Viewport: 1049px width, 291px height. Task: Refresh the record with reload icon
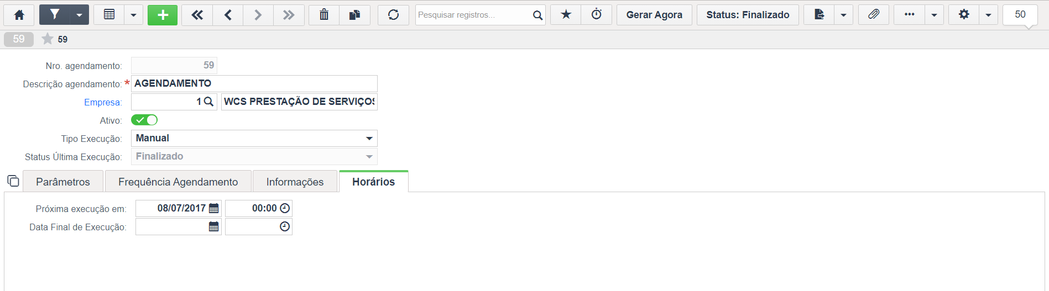coord(393,15)
